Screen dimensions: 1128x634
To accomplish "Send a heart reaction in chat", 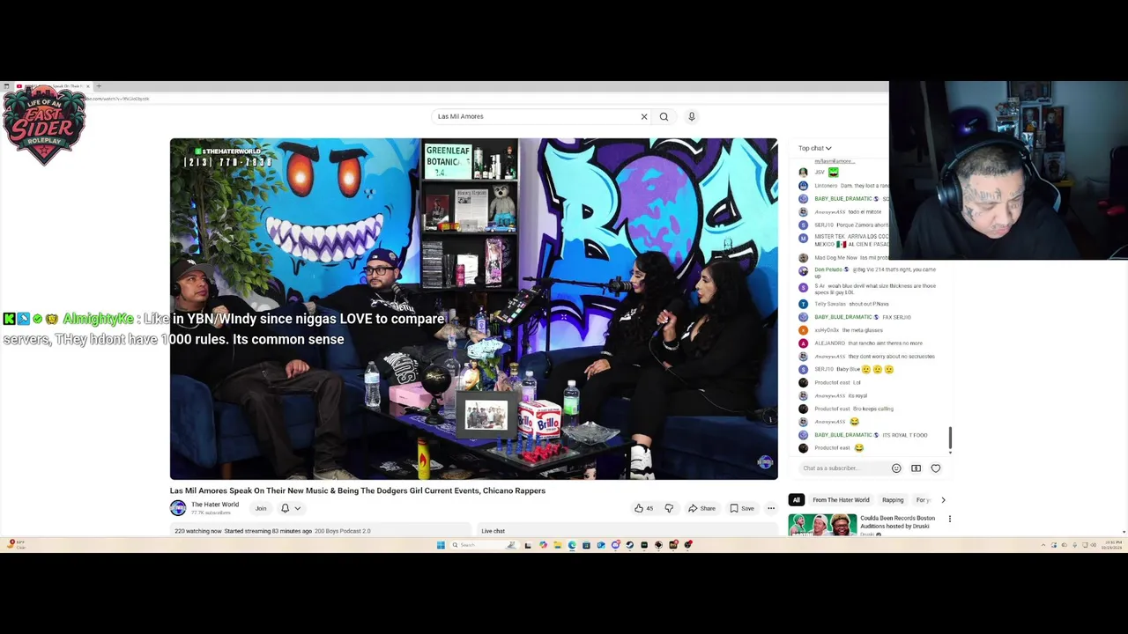I will coord(936,468).
